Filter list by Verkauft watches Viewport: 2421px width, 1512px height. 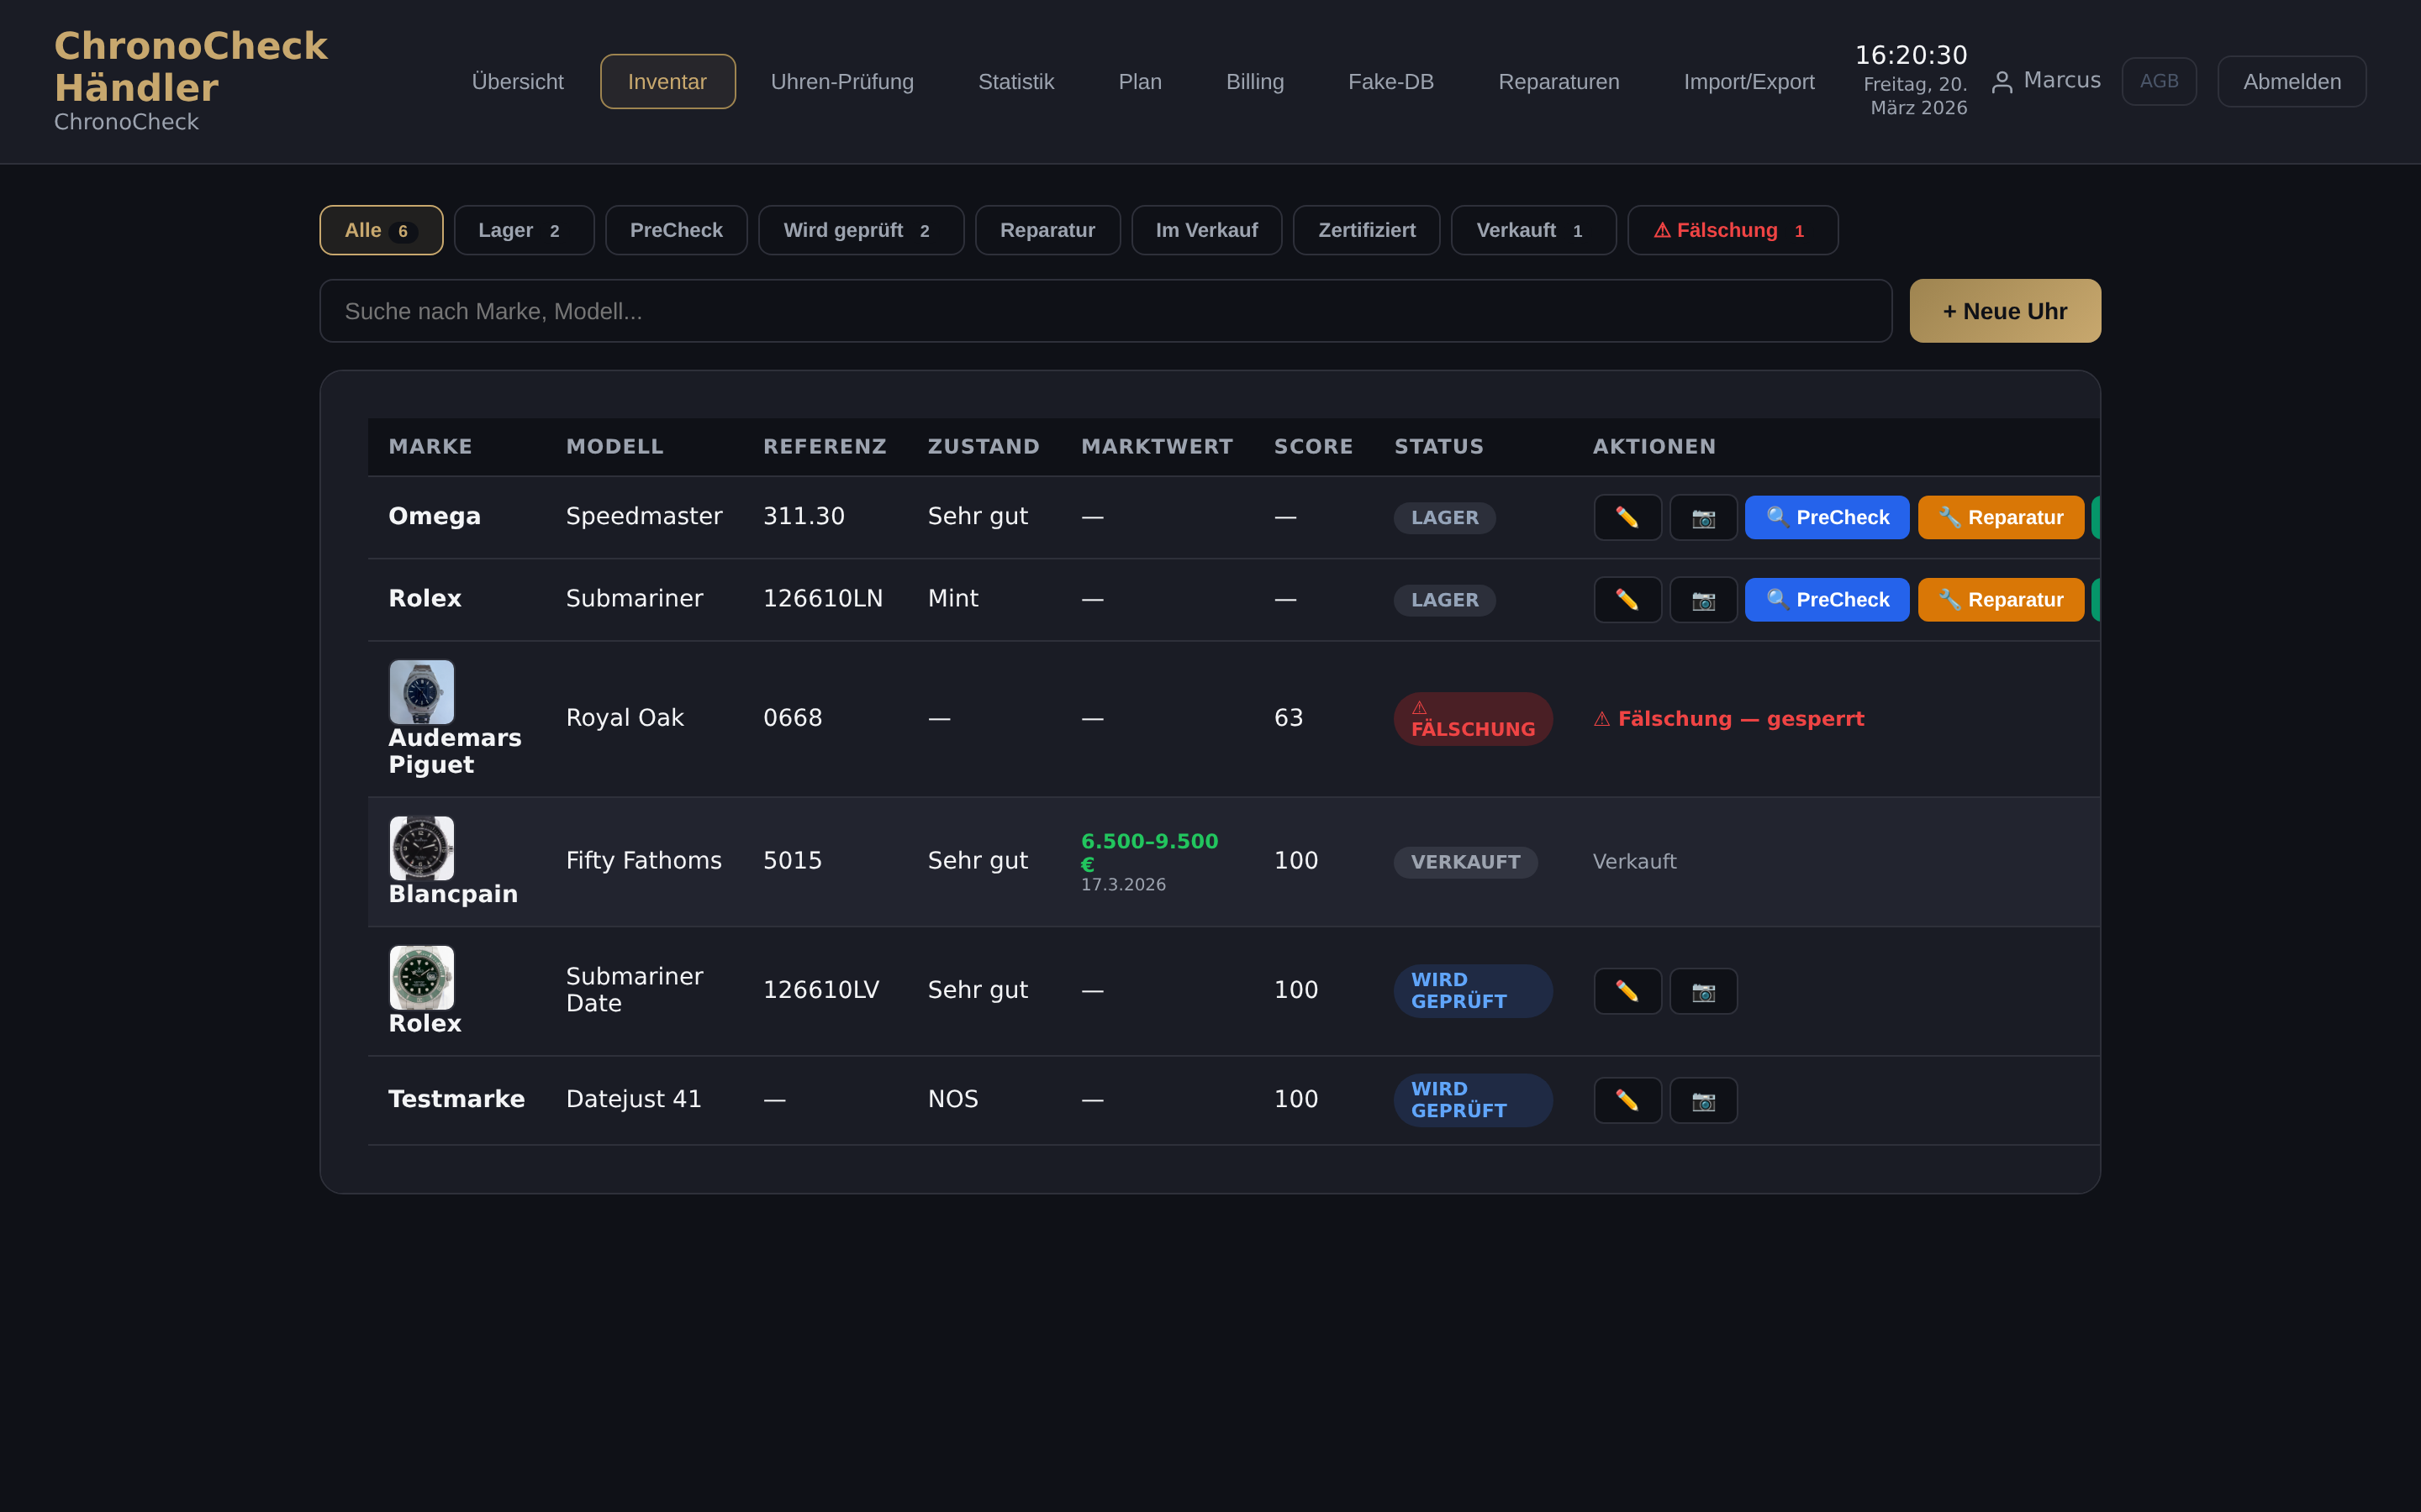pyautogui.click(x=1532, y=230)
